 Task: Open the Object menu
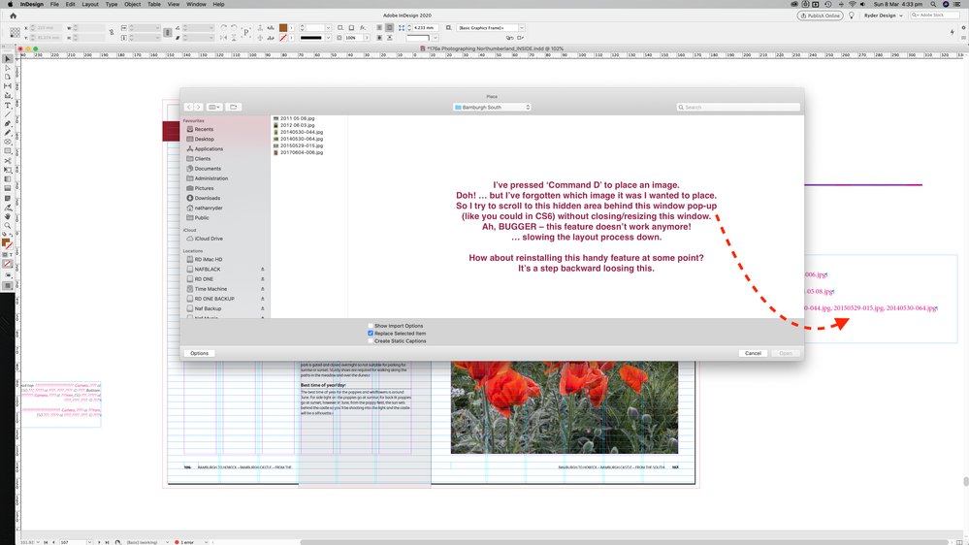[x=132, y=4]
